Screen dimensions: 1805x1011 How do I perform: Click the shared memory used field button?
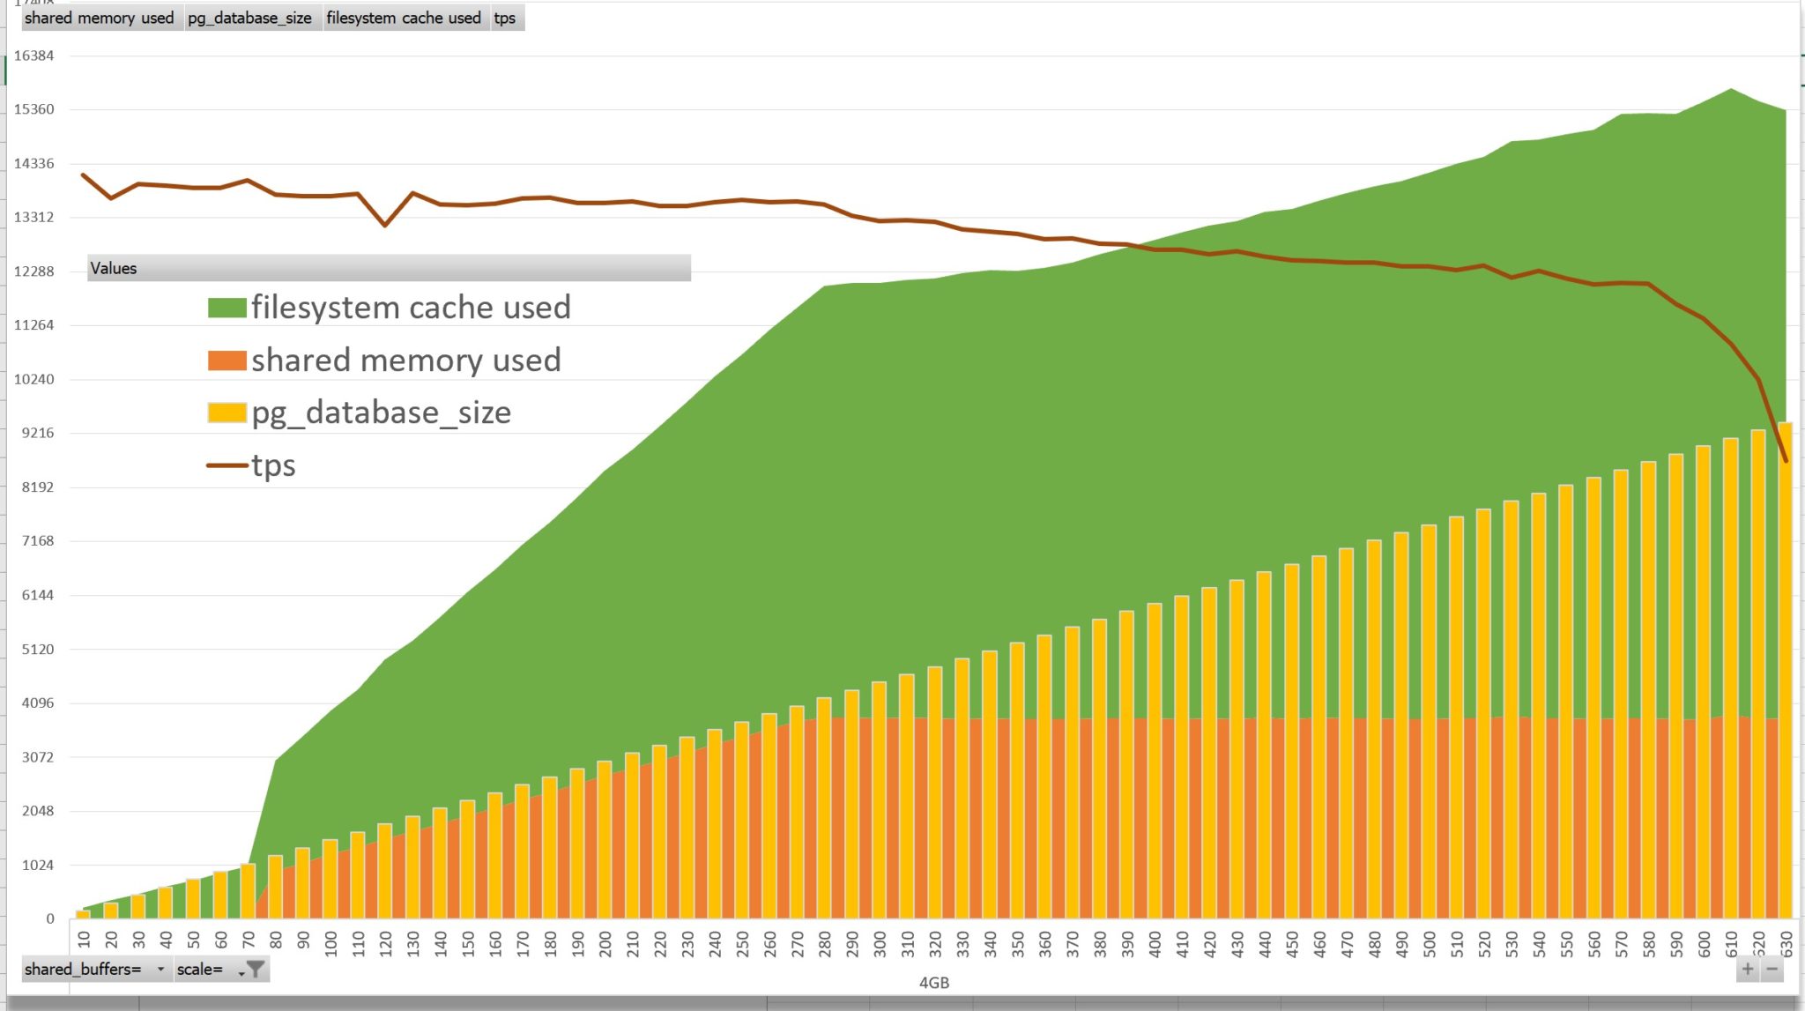(x=100, y=18)
